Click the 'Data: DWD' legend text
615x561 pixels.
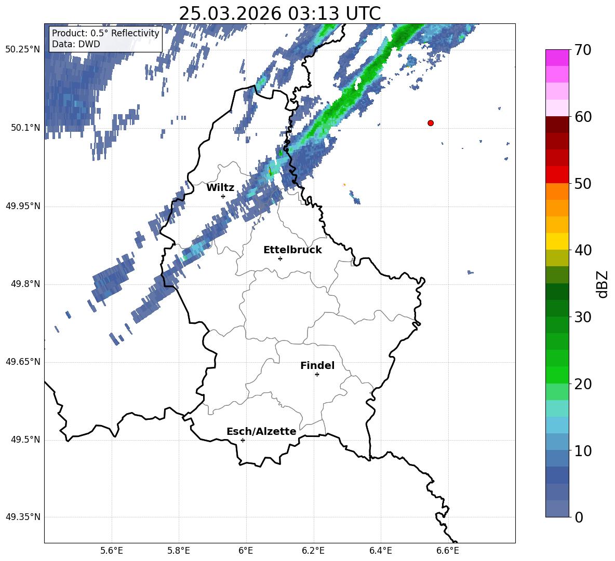76,44
